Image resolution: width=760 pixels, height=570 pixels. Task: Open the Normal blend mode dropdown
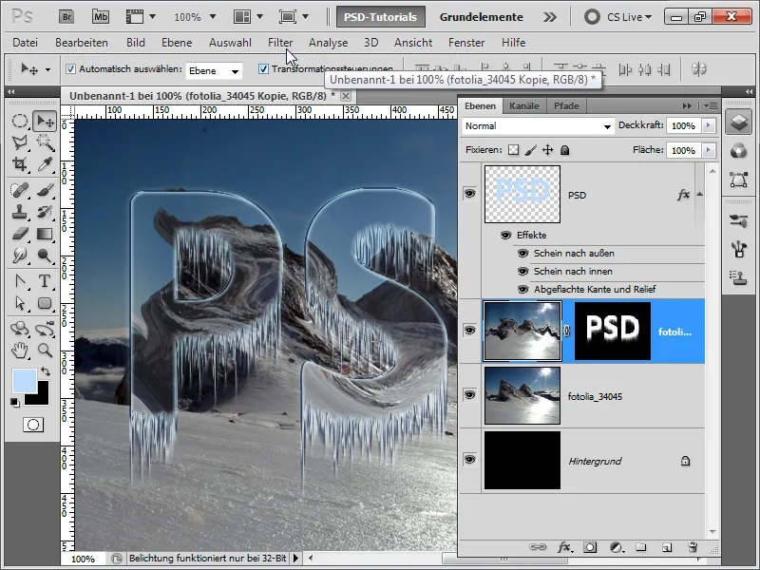[538, 126]
